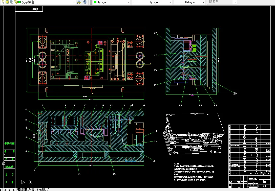Click the Layer Previous icon
275x191 pixels.
click(x=84, y=2)
